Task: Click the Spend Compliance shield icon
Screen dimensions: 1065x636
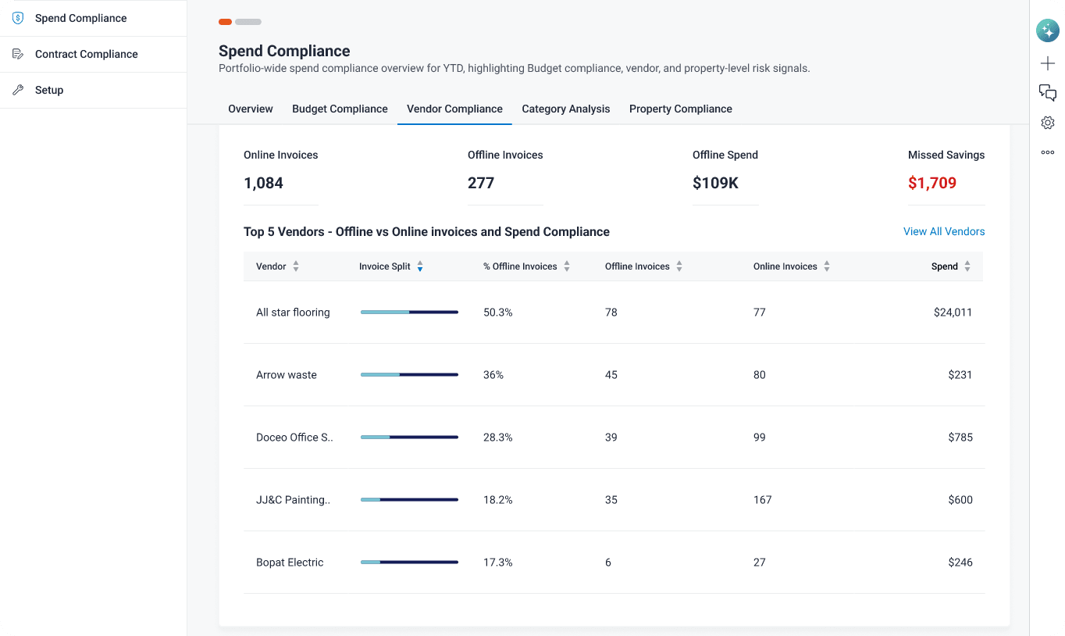Action: tap(18, 18)
